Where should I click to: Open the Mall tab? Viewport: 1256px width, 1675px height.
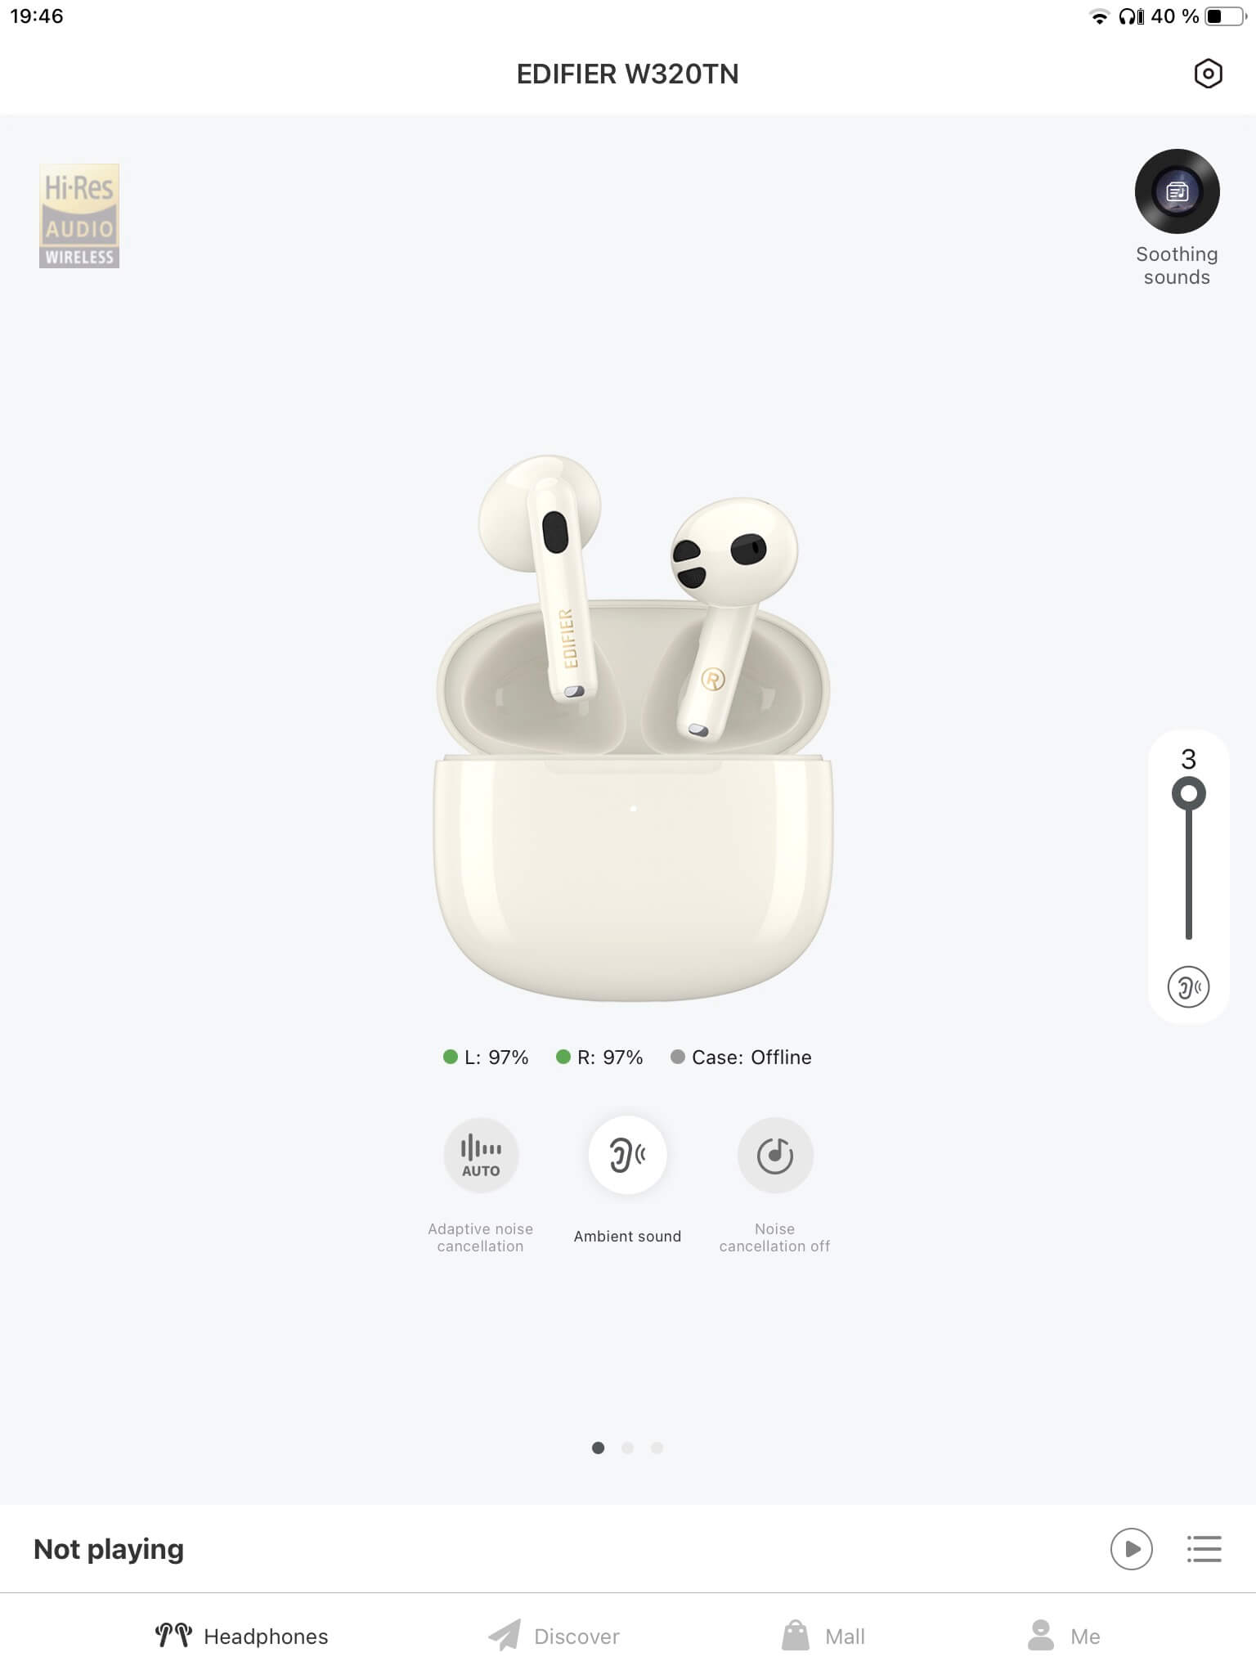tap(823, 1636)
